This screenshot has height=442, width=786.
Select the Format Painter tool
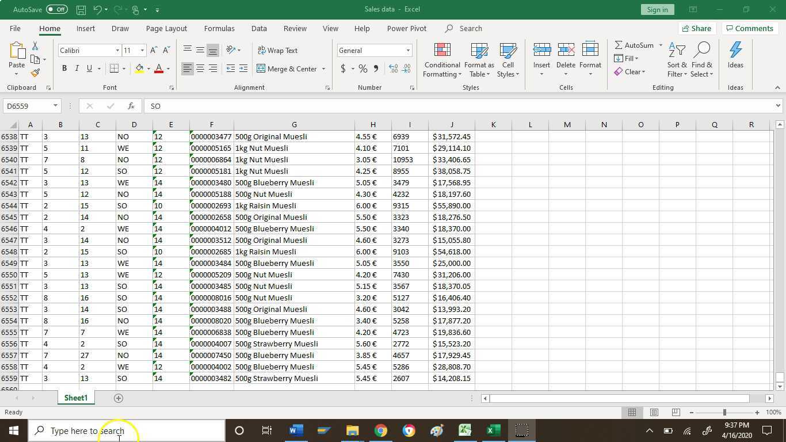35,72
